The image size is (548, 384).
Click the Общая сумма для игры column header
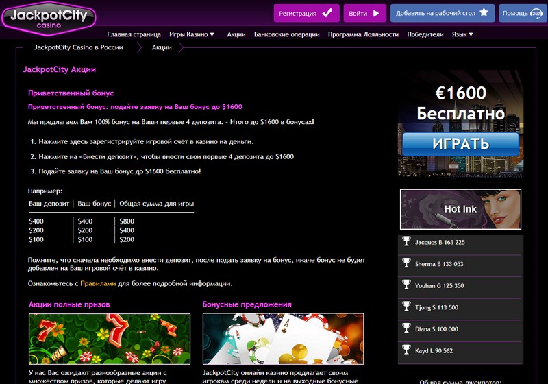(157, 203)
